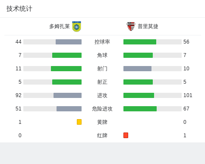The image size is (205, 164).
Task: Click the 危险进攻 stat label
Action: (102, 109)
